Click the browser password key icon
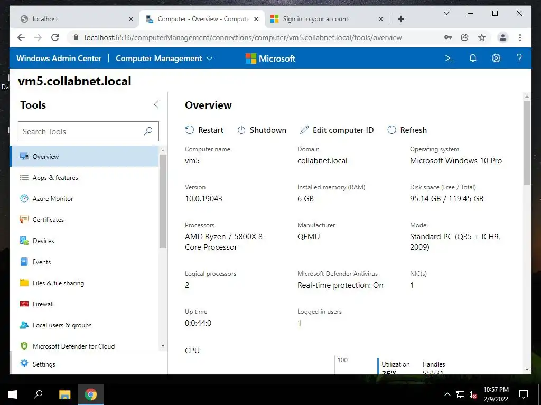 pyautogui.click(x=448, y=37)
